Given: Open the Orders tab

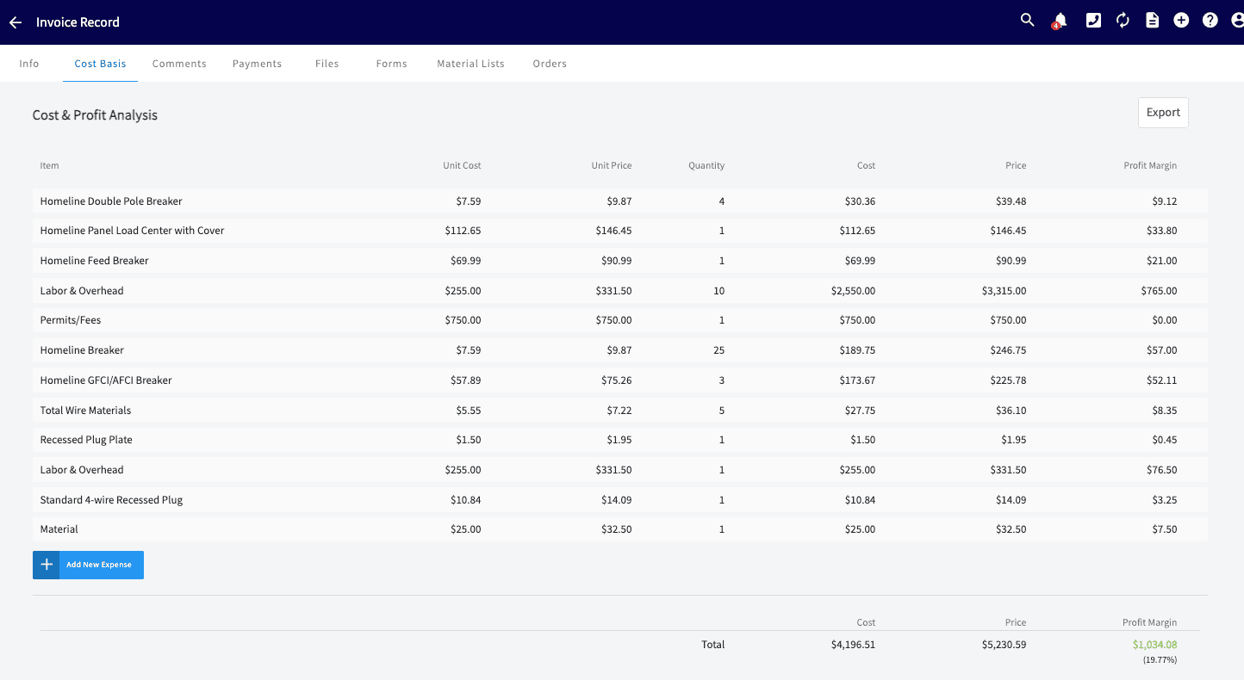Looking at the screenshot, I should click(x=550, y=63).
